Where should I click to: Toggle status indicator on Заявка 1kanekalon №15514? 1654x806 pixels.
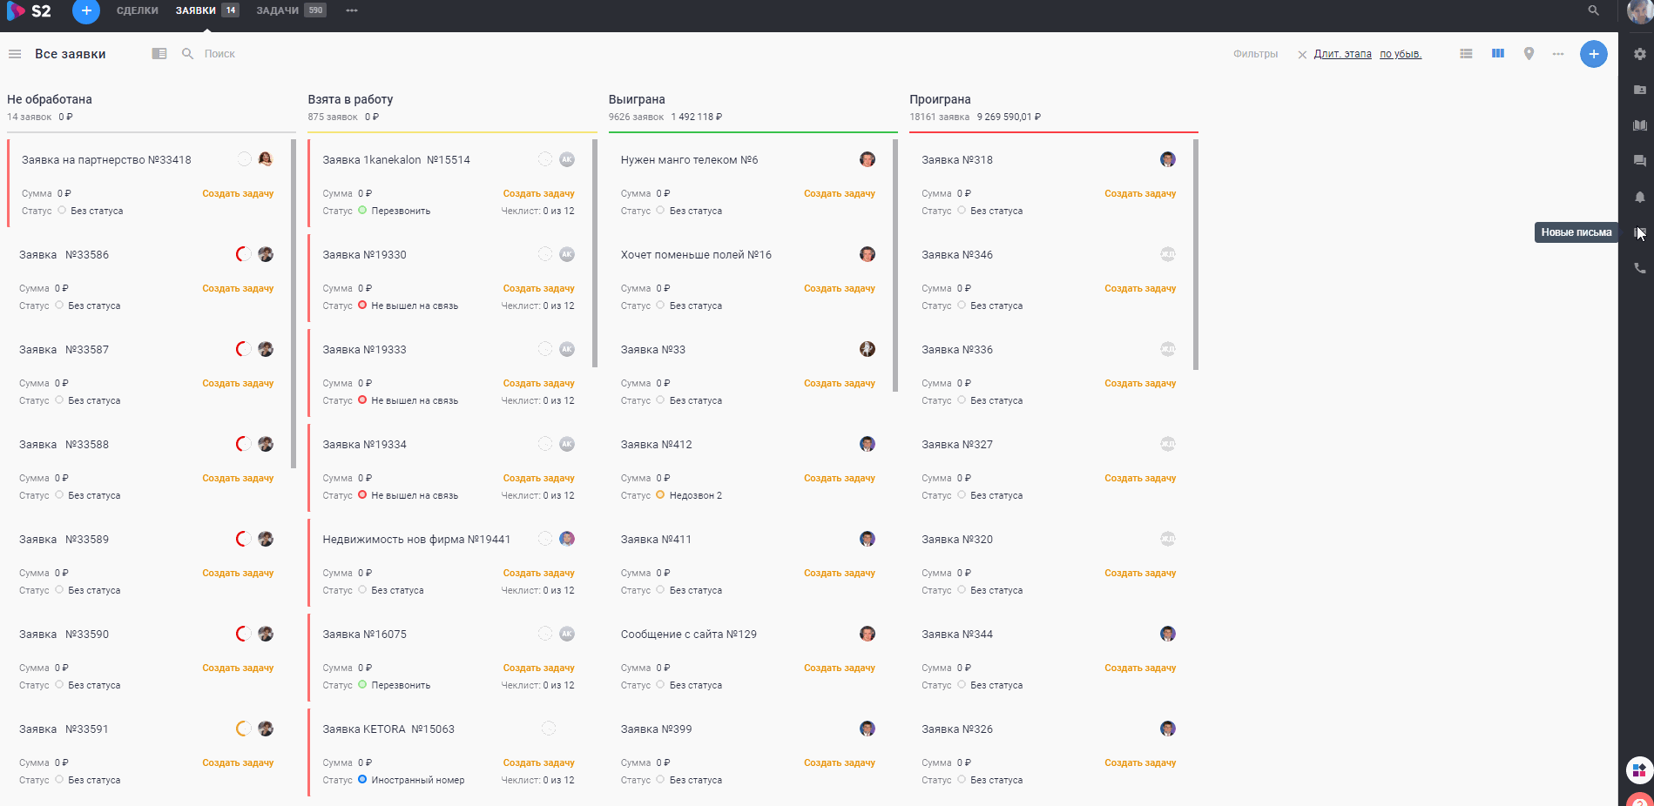pyautogui.click(x=544, y=159)
